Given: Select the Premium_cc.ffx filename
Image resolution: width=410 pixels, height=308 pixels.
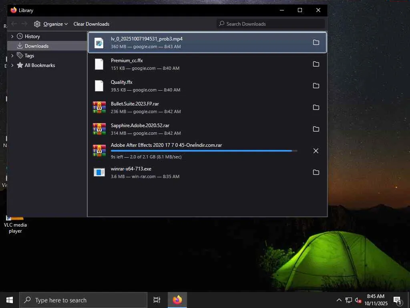Looking at the screenshot, I should tap(127, 61).
